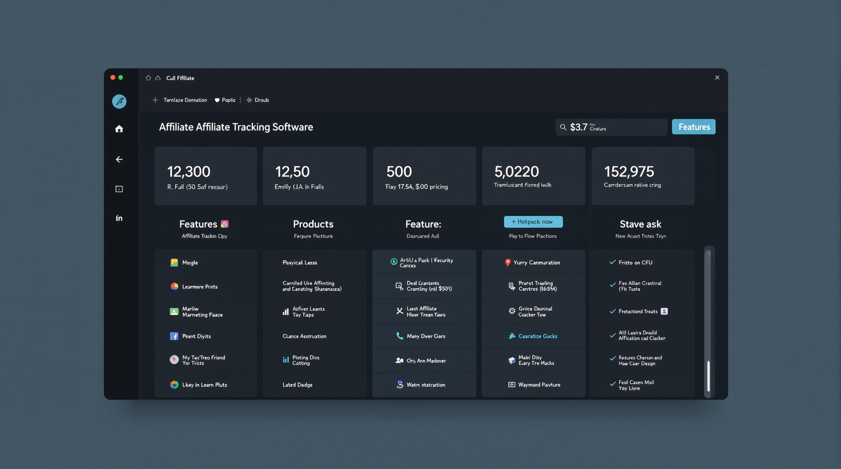The image size is (841, 469).
Task: Click the blue bars icon for Plnting Divc Cotting
Action: (x=286, y=359)
